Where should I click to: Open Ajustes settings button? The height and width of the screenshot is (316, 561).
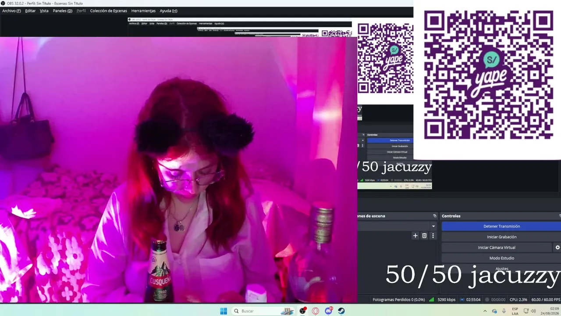tap(501, 269)
